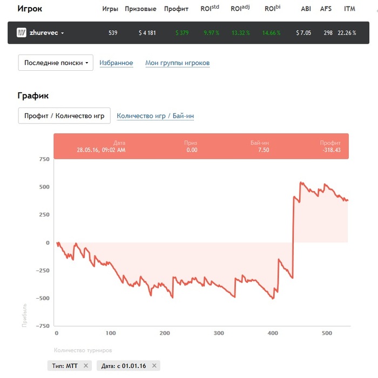Click the zhurevec player avatar icon

(22, 32)
